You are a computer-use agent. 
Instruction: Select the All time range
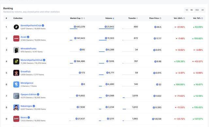coord(202,10)
